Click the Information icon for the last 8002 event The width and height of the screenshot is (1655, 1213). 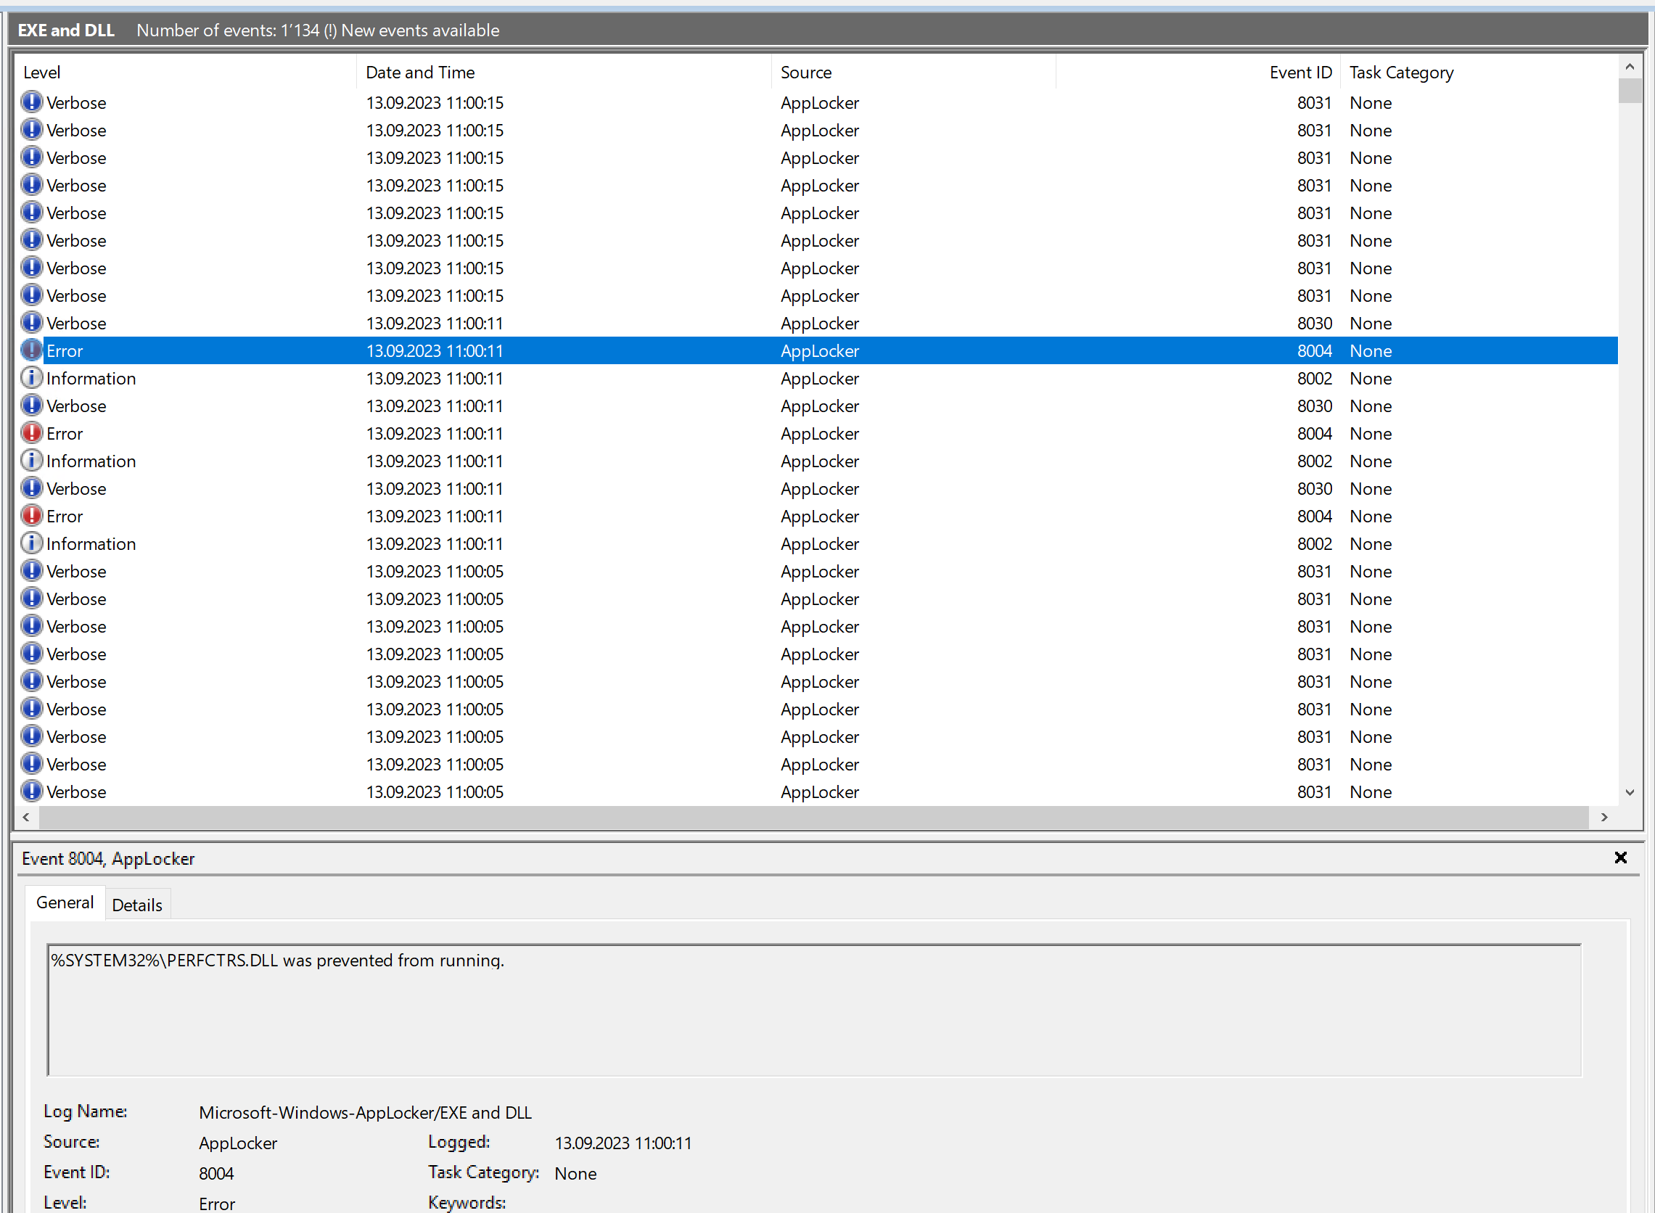(31, 543)
